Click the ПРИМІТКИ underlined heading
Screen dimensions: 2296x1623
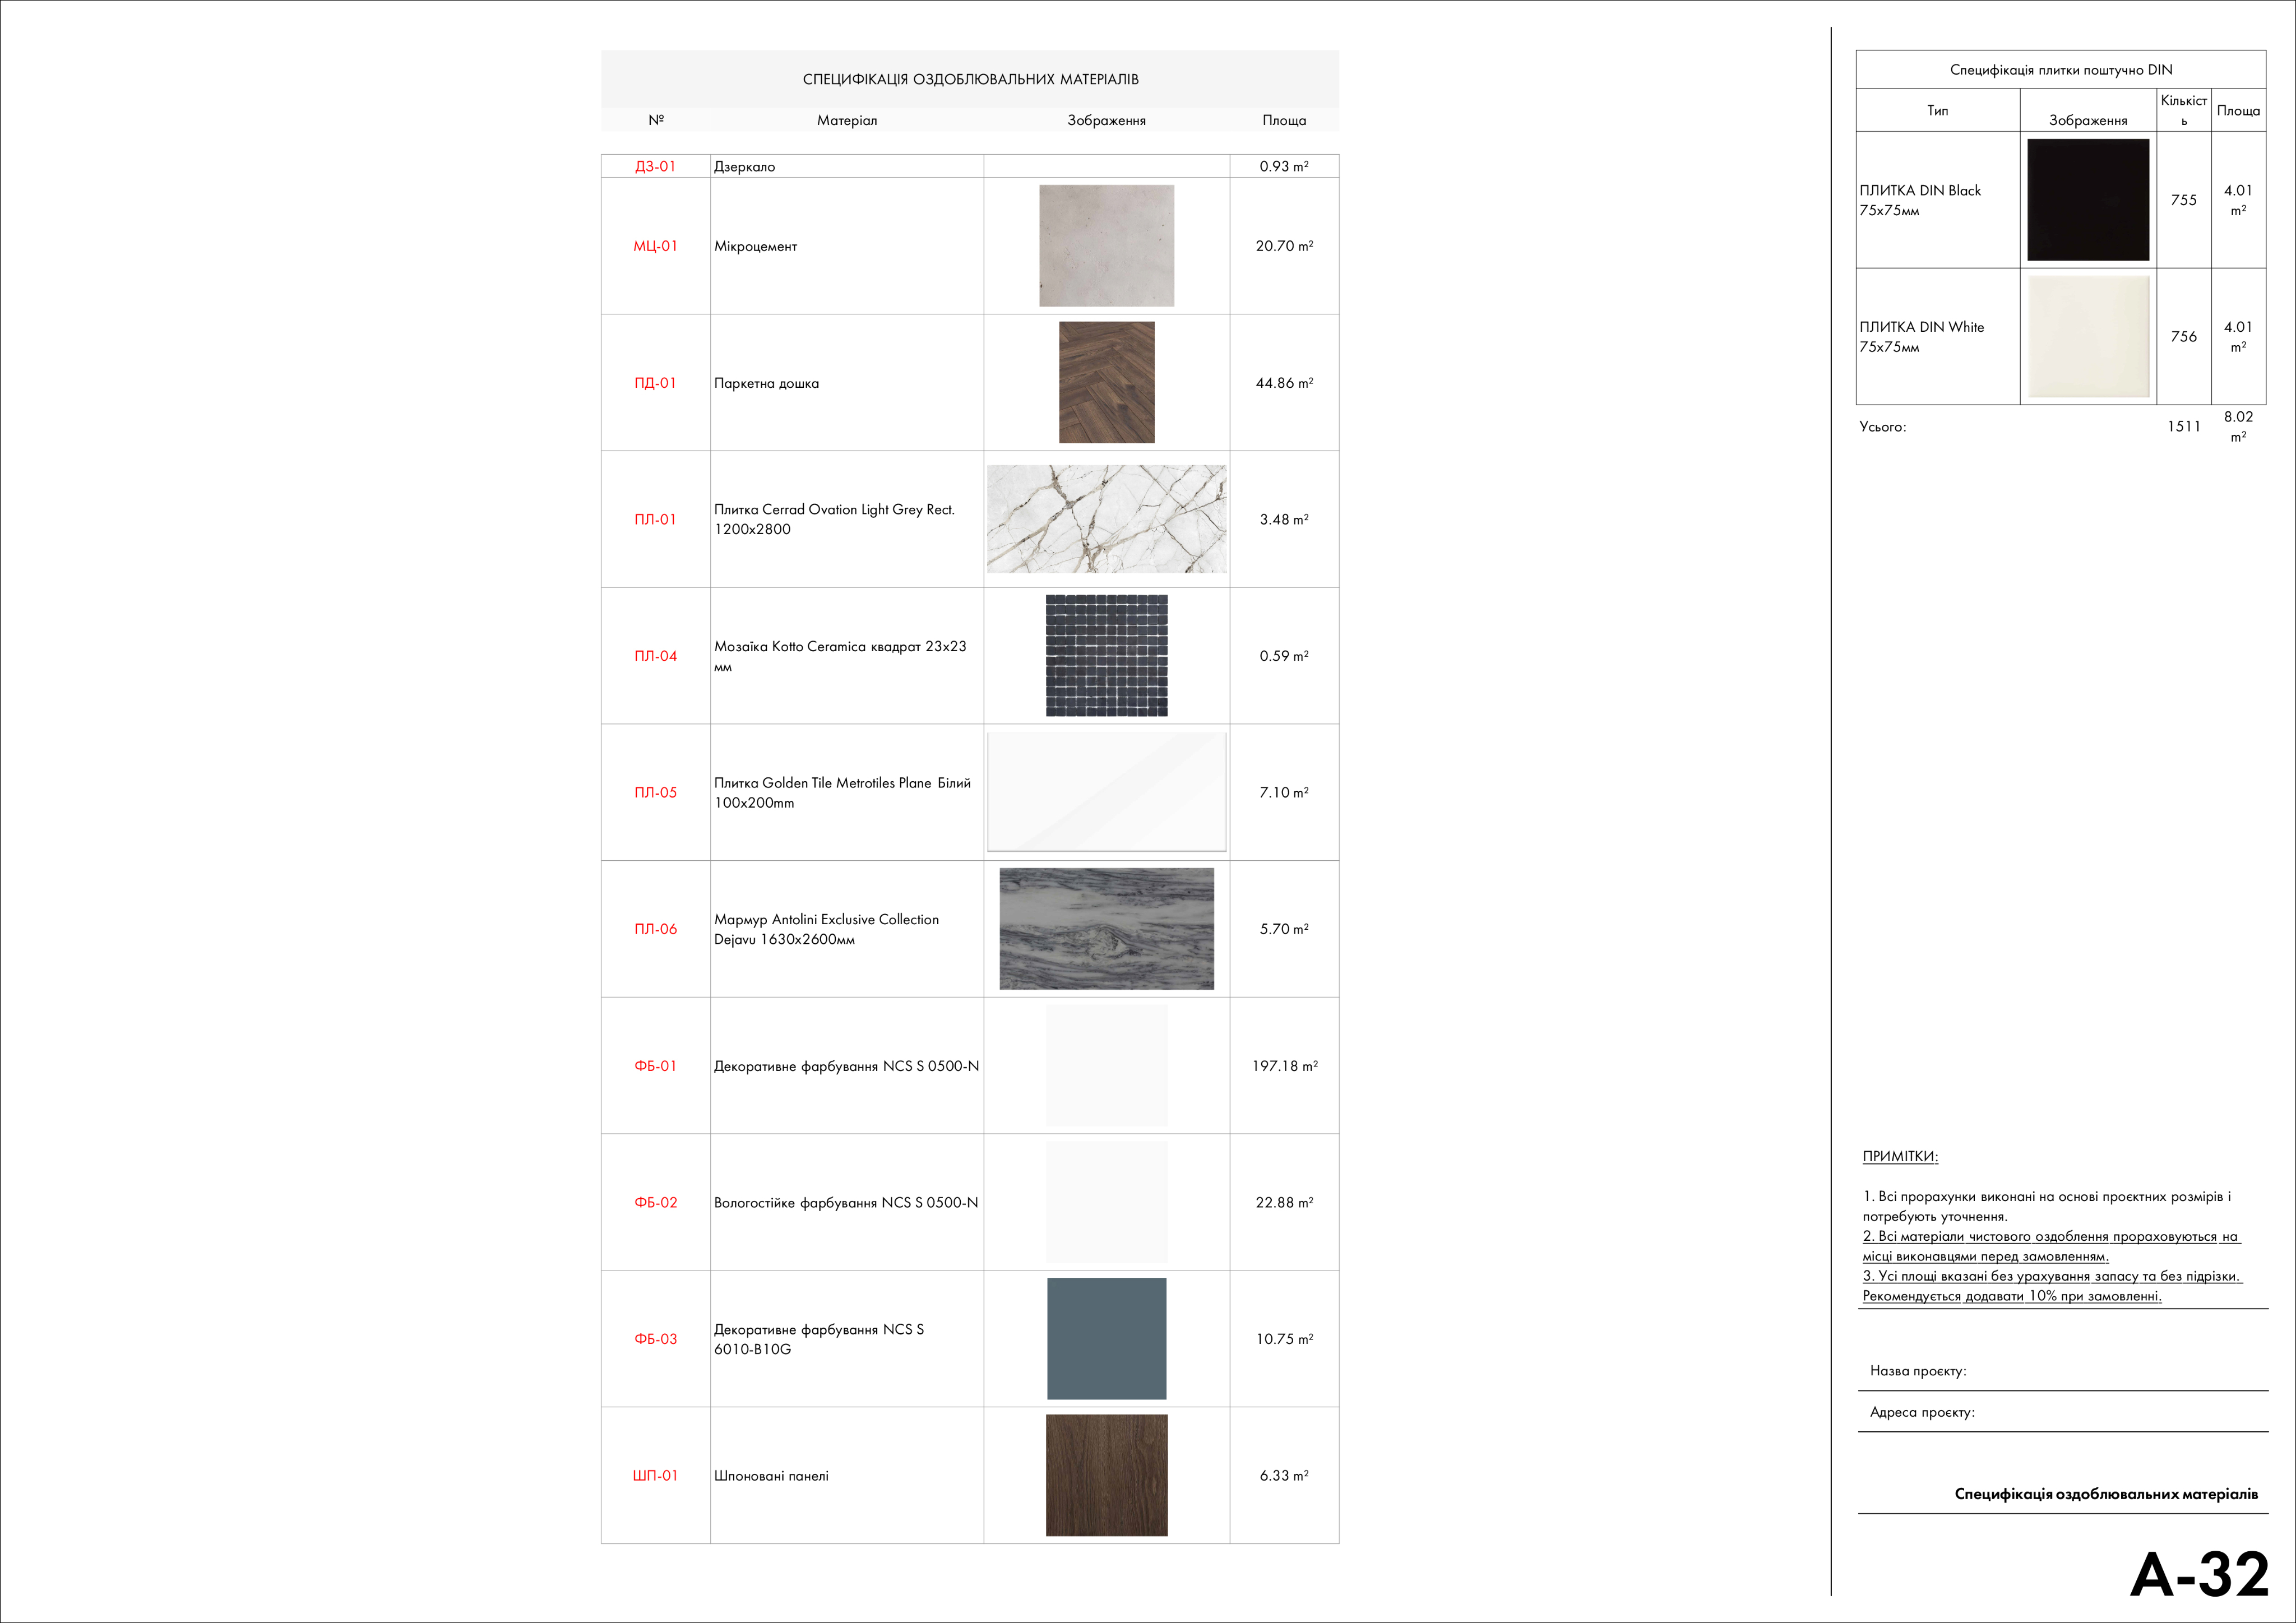(1899, 1157)
